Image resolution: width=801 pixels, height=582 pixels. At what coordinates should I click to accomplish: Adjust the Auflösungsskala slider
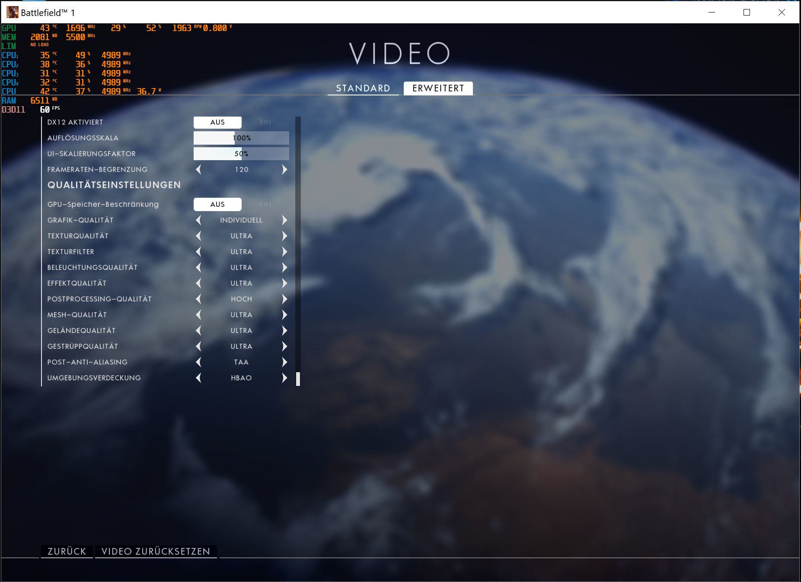pyautogui.click(x=241, y=138)
